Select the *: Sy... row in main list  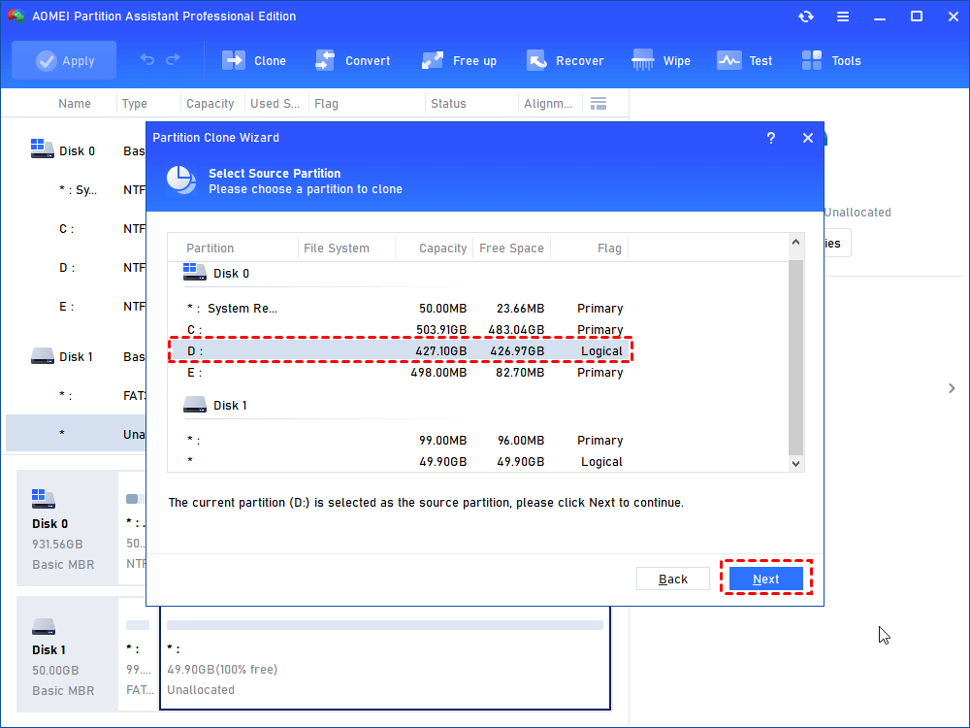76,190
